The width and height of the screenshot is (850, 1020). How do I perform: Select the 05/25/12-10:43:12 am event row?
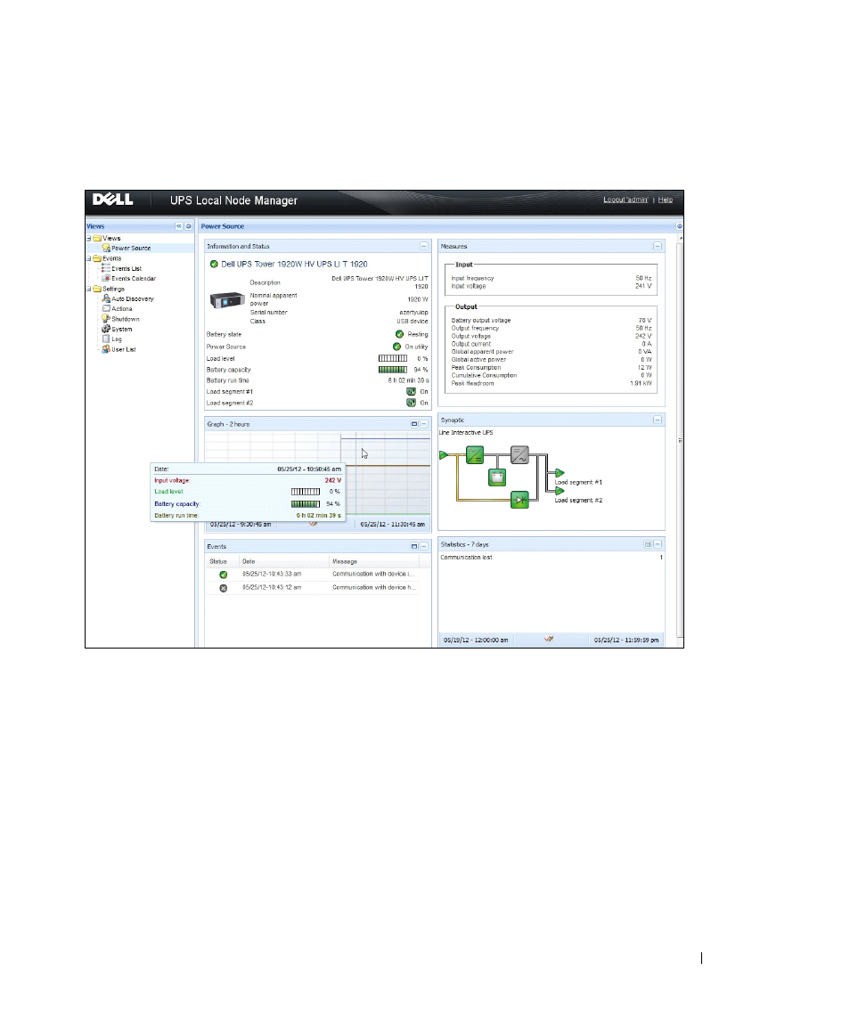coord(313,588)
